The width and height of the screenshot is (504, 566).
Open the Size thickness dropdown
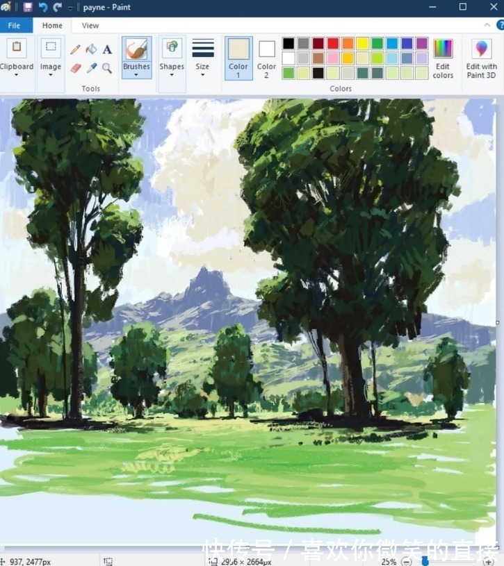[x=202, y=74]
